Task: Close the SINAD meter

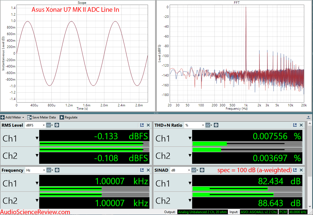Action: pos(301,170)
